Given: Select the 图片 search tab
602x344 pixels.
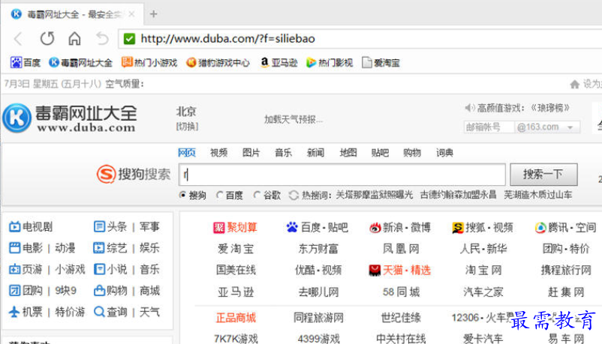Looking at the screenshot, I should (251, 153).
